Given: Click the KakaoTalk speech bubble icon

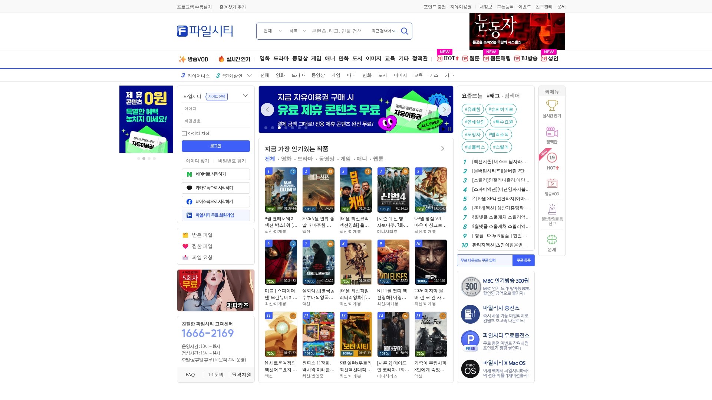Looking at the screenshot, I should click(x=189, y=188).
